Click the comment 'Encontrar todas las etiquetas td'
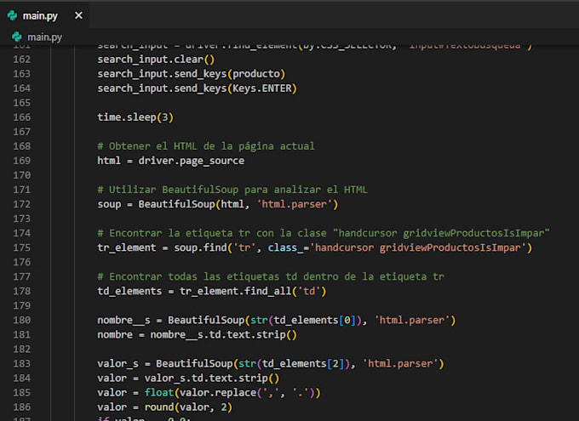 pyautogui.click(x=271, y=276)
